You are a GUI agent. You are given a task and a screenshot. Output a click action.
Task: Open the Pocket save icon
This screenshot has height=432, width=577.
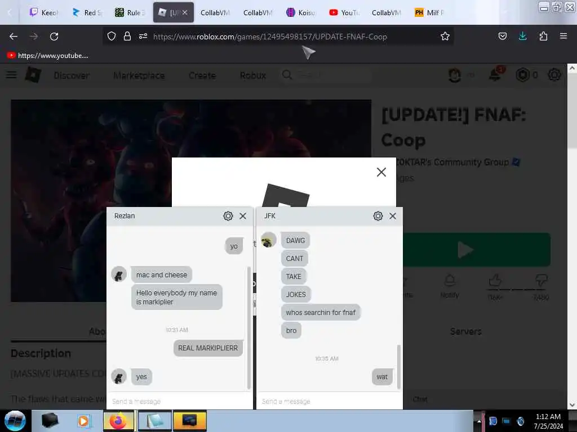(502, 37)
